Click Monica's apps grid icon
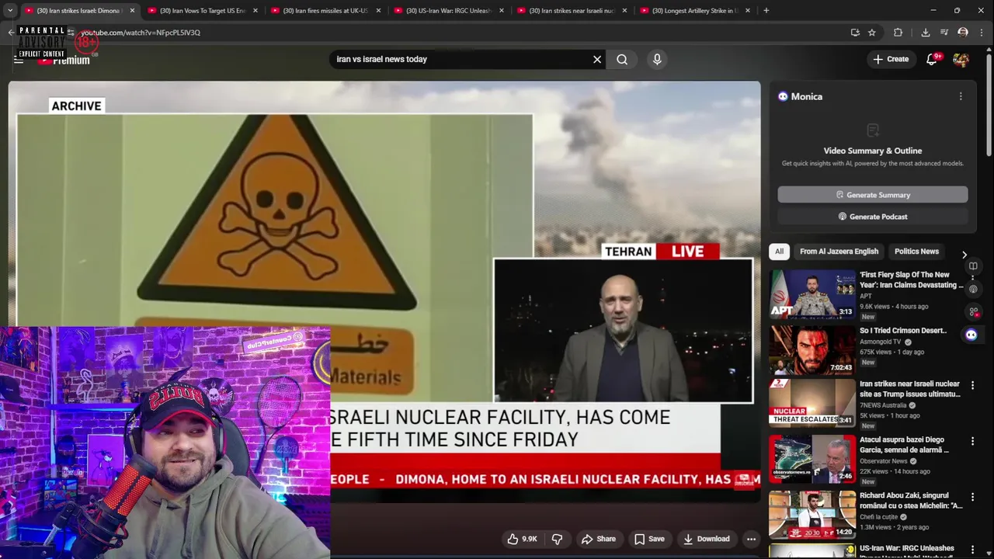Screen dimensions: 994x559 click(x=973, y=311)
